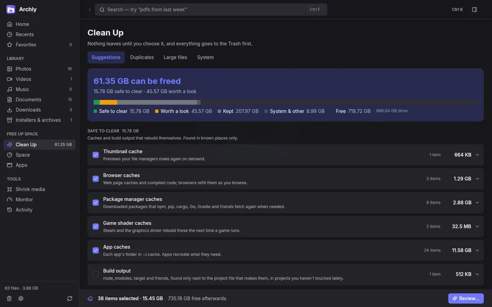Open the Recents item in sidebar
Image resolution: width=492 pixels, height=307 pixels.
[x=39, y=34]
